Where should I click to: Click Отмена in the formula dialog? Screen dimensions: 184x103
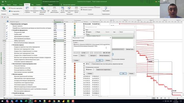[108, 60]
